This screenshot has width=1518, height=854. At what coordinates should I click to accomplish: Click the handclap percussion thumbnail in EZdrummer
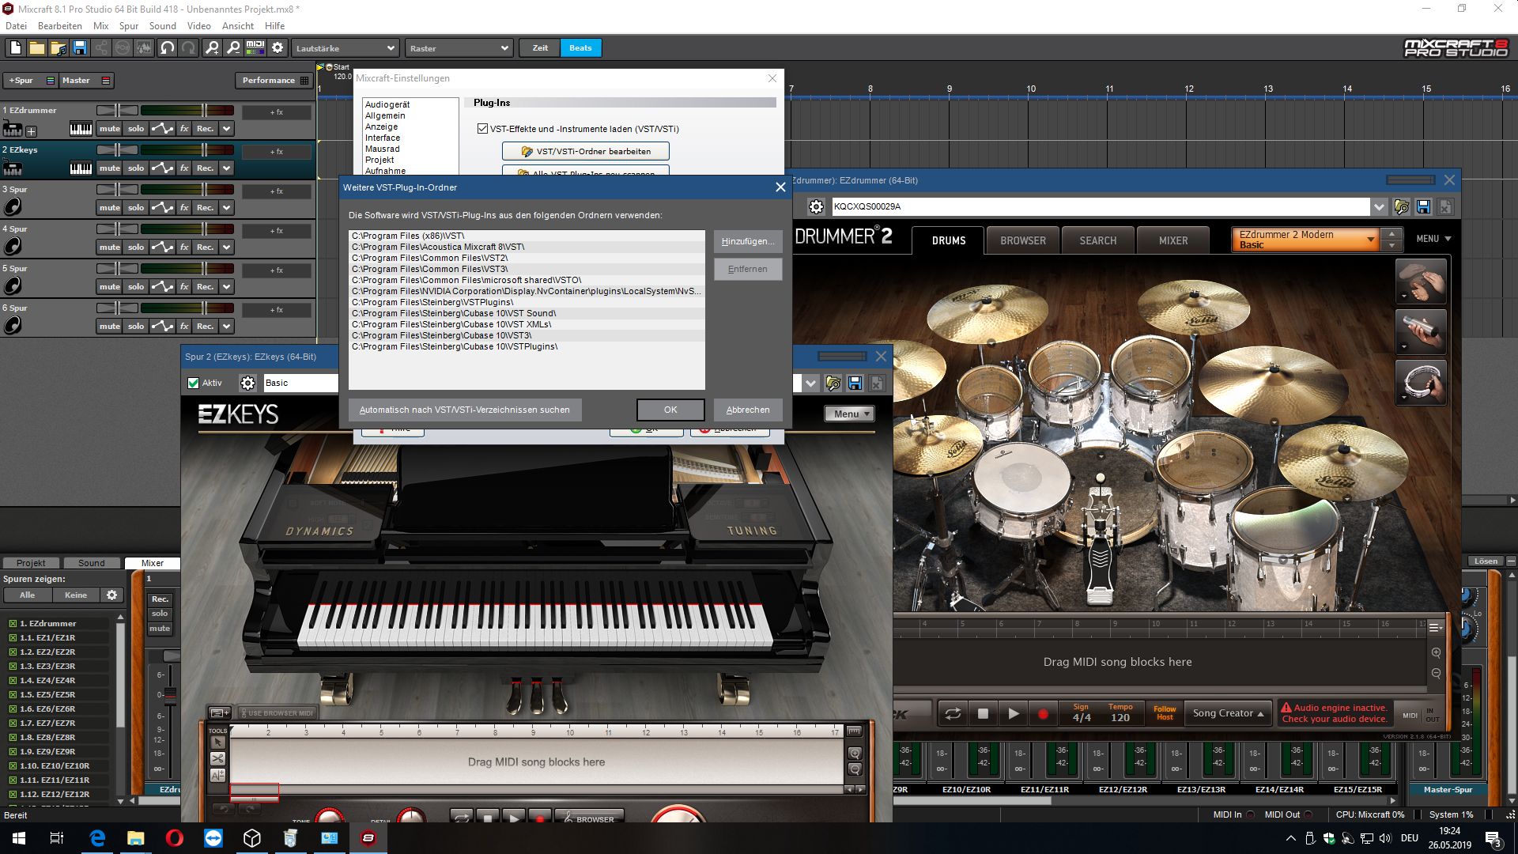tap(1421, 282)
